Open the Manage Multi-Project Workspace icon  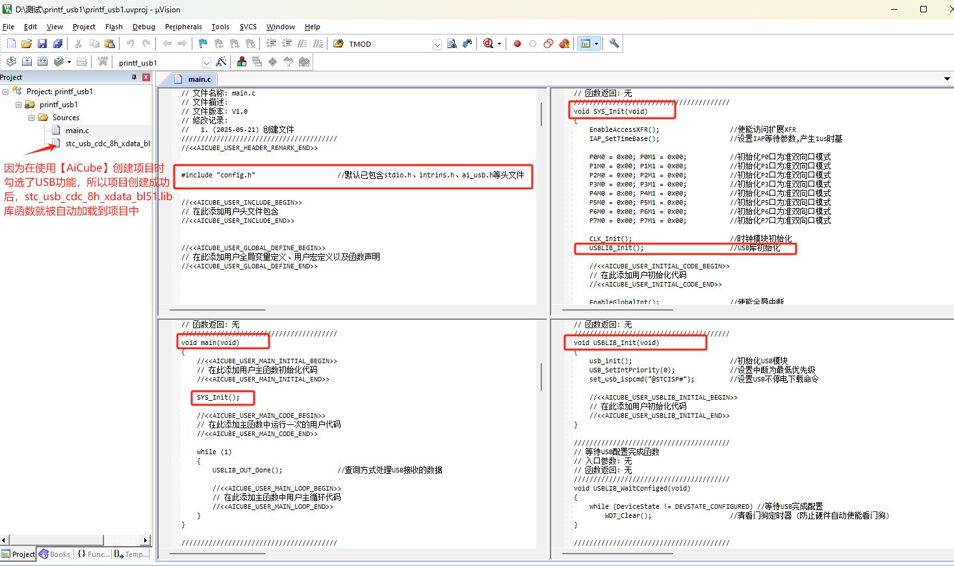pos(257,62)
